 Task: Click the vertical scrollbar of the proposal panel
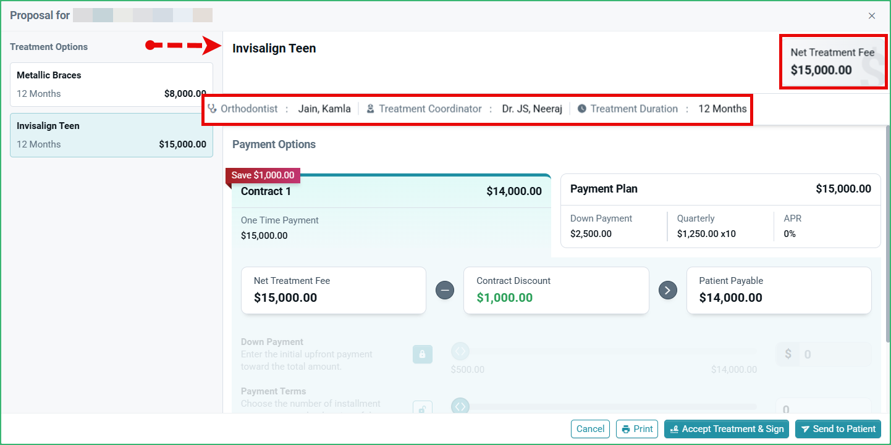click(888, 233)
